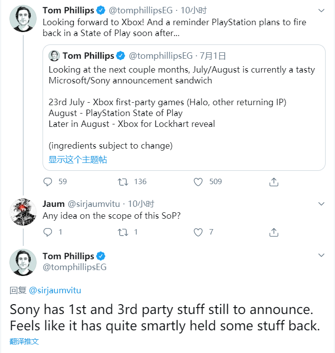
Task: Retweet the tweet with 136 retweets
Action: click(x=123, y=182)
